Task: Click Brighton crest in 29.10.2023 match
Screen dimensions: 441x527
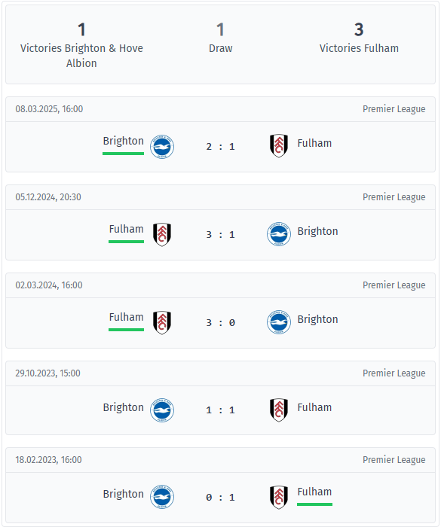Action: pyautogui.click(x=162, y=410)
